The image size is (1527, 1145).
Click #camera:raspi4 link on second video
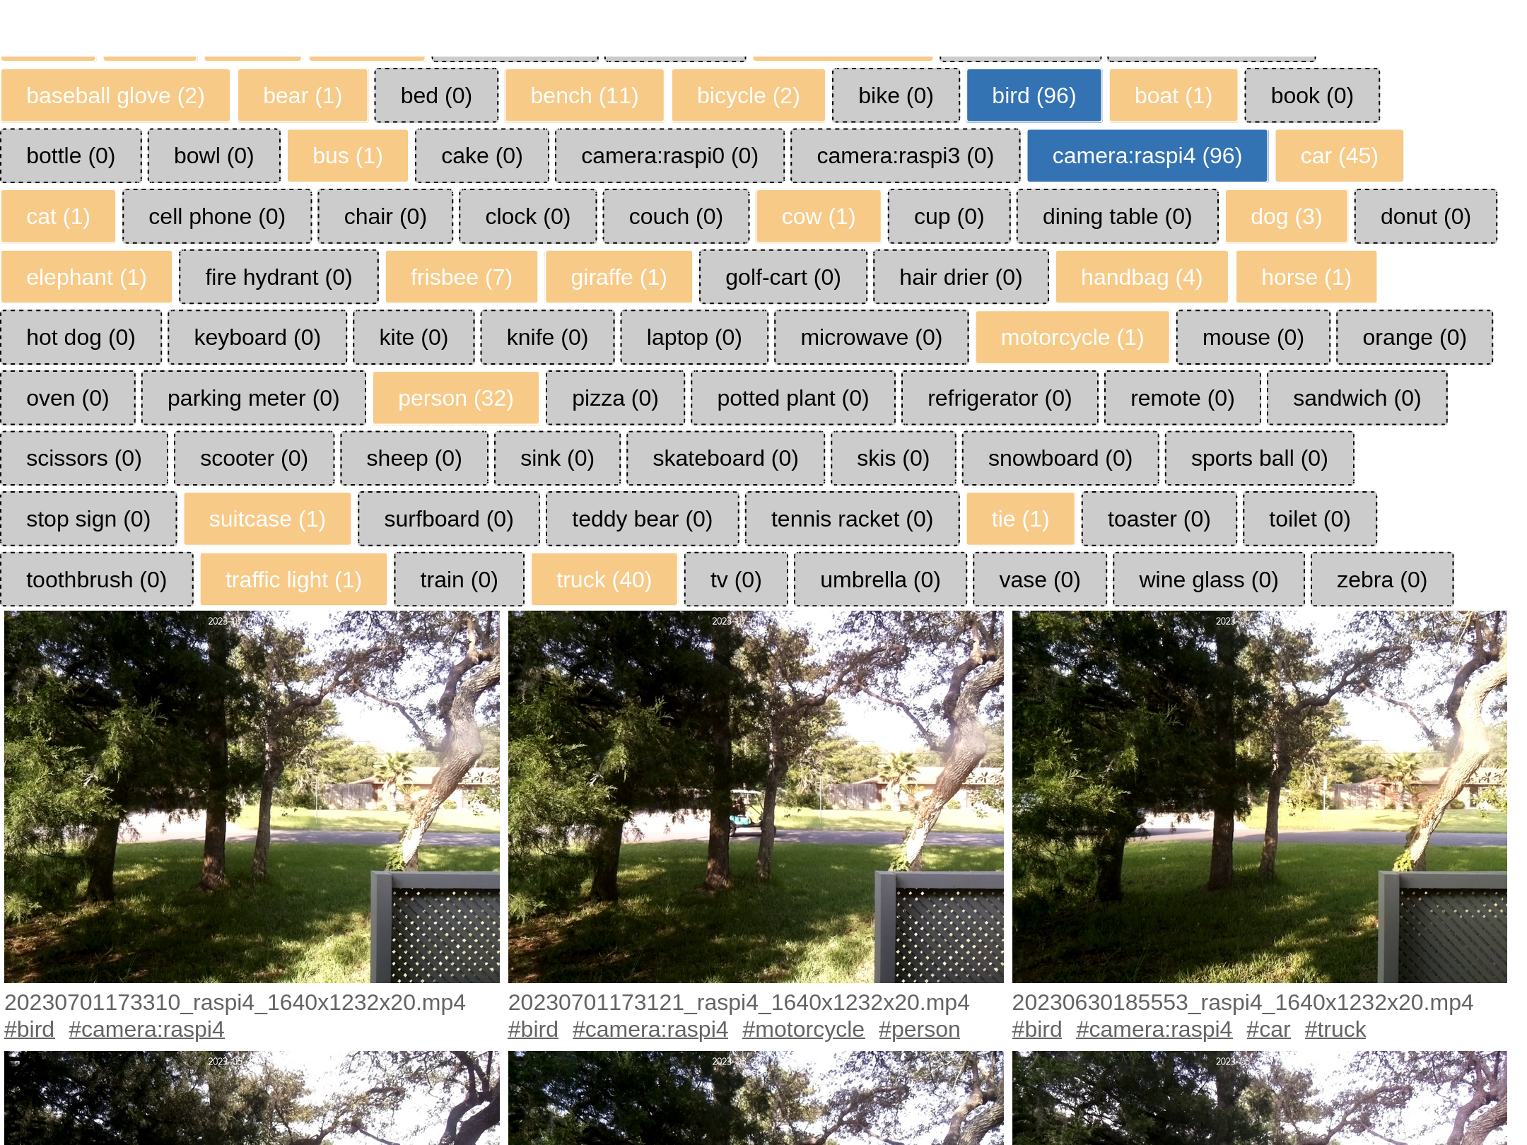click(x=650, y=1028)
